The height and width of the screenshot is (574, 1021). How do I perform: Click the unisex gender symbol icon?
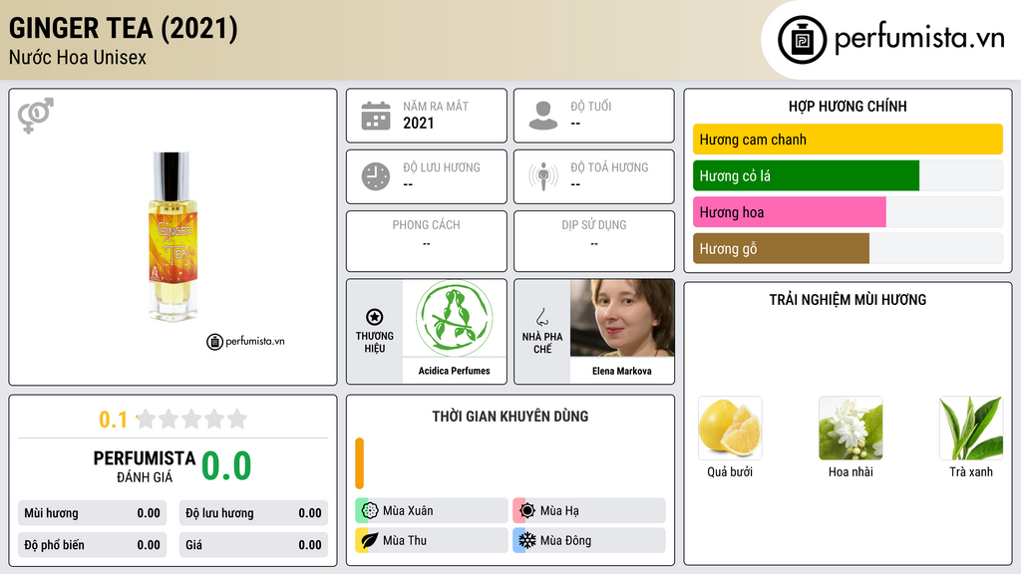coord(36,116)
